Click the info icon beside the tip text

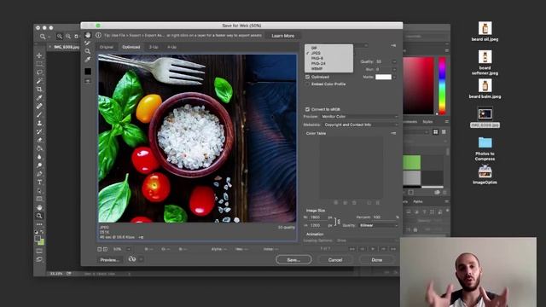[x=99, y=35]
